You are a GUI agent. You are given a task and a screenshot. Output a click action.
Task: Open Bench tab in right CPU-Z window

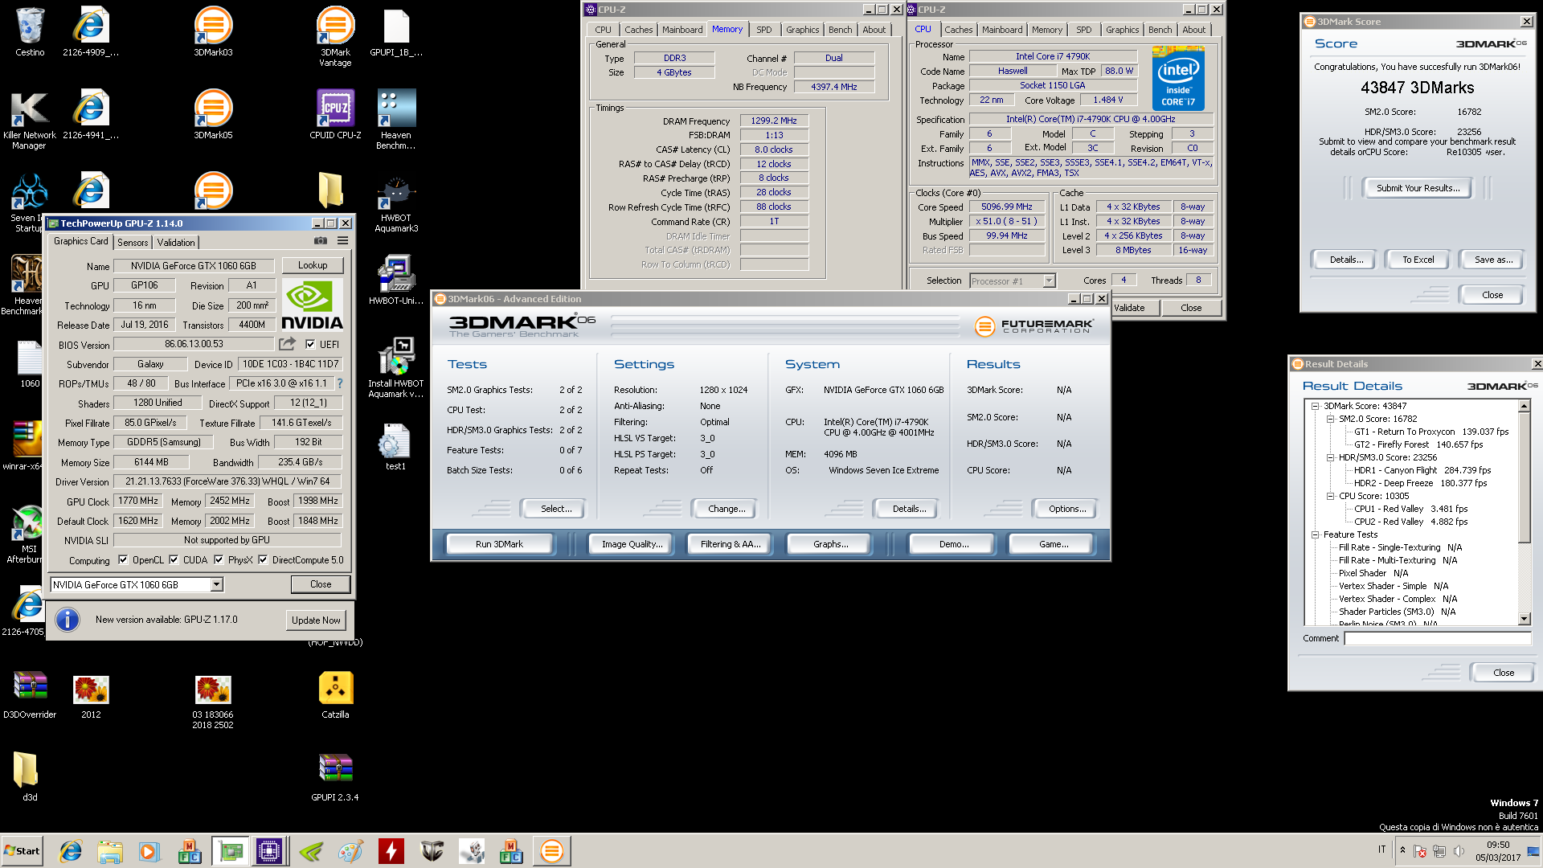click(x=1160, y=30)
